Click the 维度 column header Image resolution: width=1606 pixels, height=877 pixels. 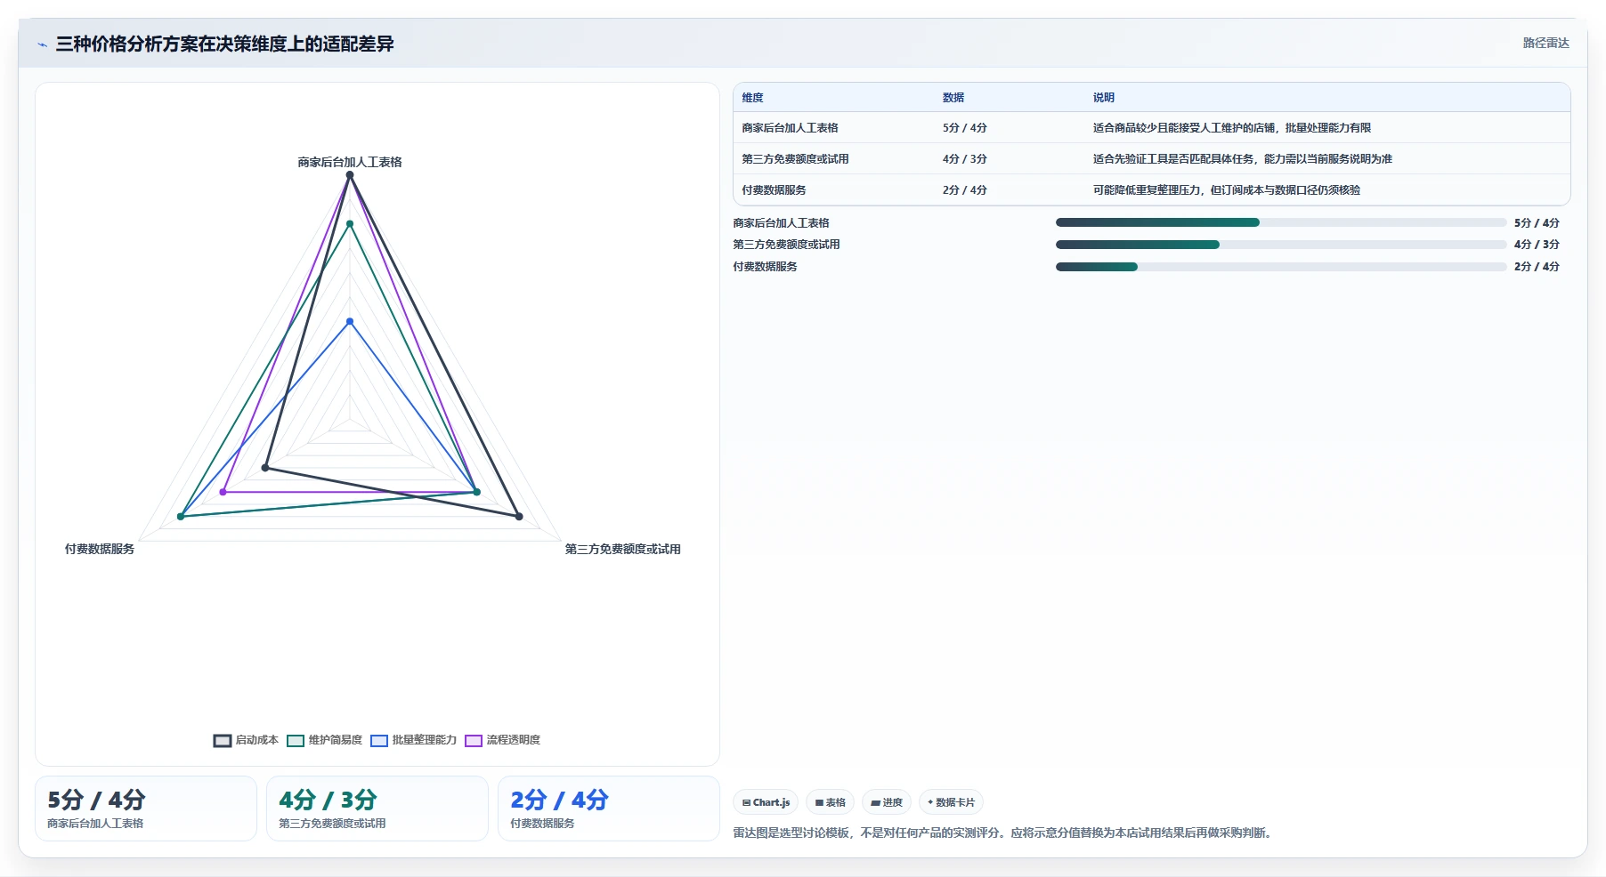click(753, 98)
